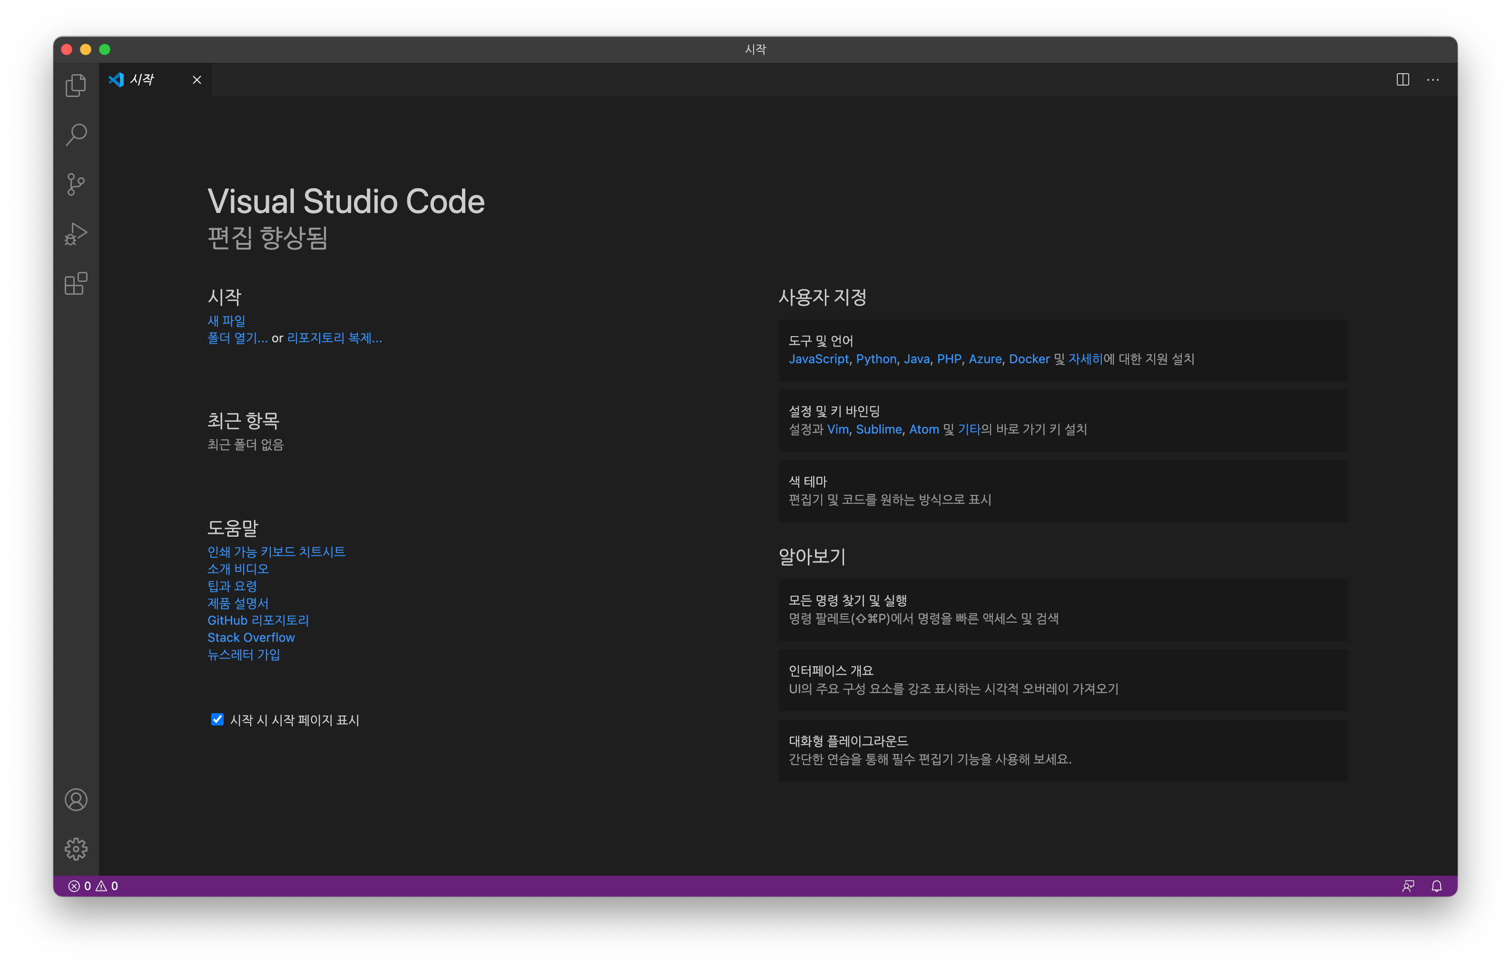This screenshot has width=1511, height=967.
Task: Click errors and warnings count in status bar
Action: [93, 885]
